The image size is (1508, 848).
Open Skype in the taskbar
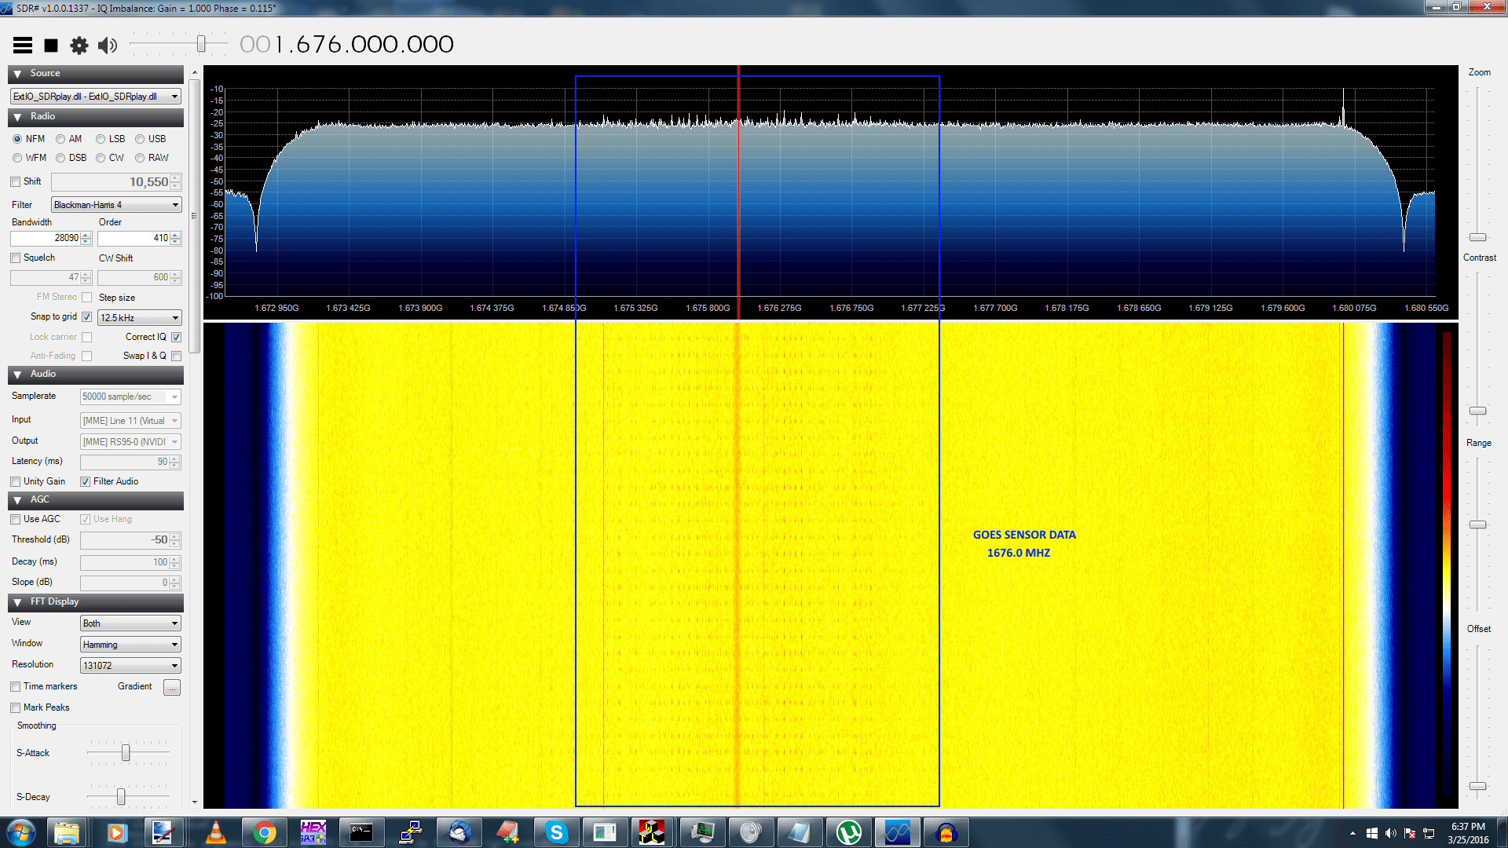coord(556,832)
